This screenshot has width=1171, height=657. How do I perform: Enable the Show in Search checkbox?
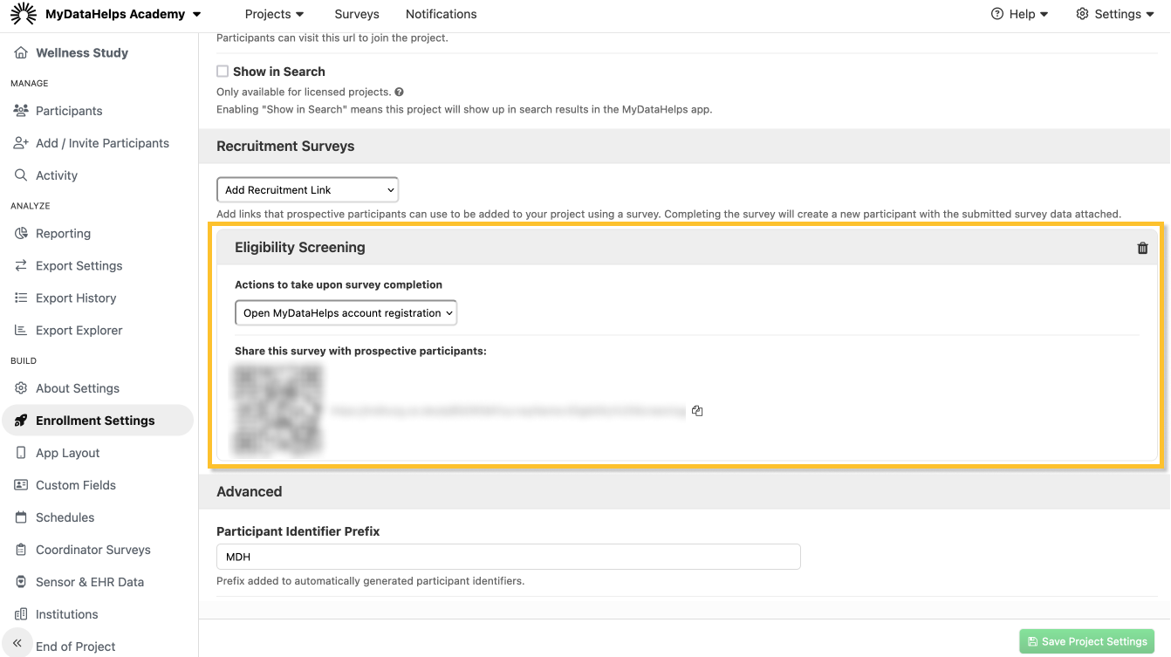(223, 72)
